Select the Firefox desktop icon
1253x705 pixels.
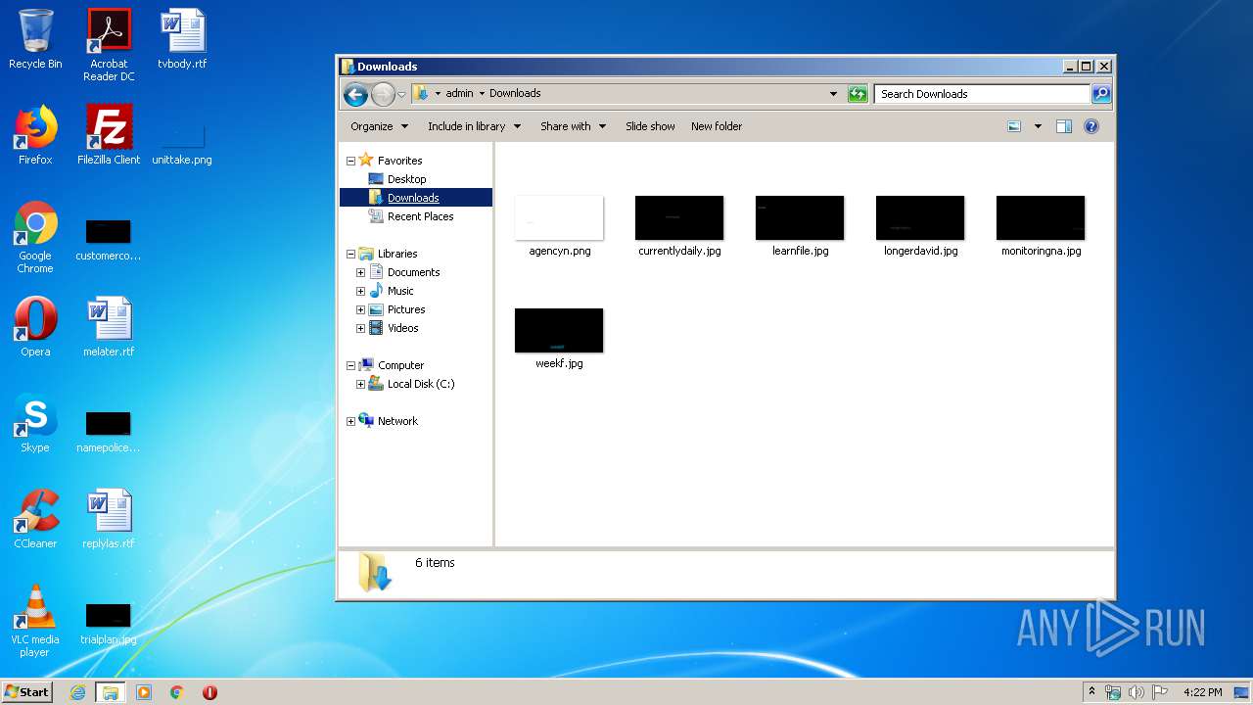coord(35,135)
